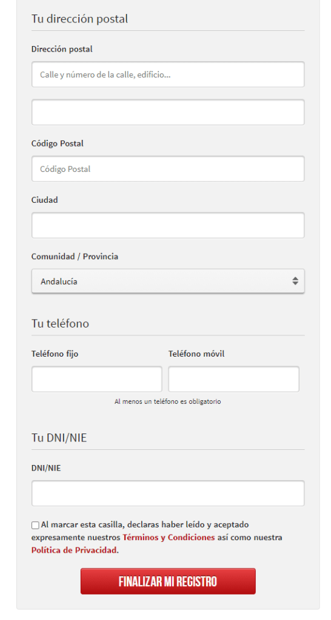Click the Teléfono móvil label
Viewport: 331px width, 620px height.
(196, 354)
